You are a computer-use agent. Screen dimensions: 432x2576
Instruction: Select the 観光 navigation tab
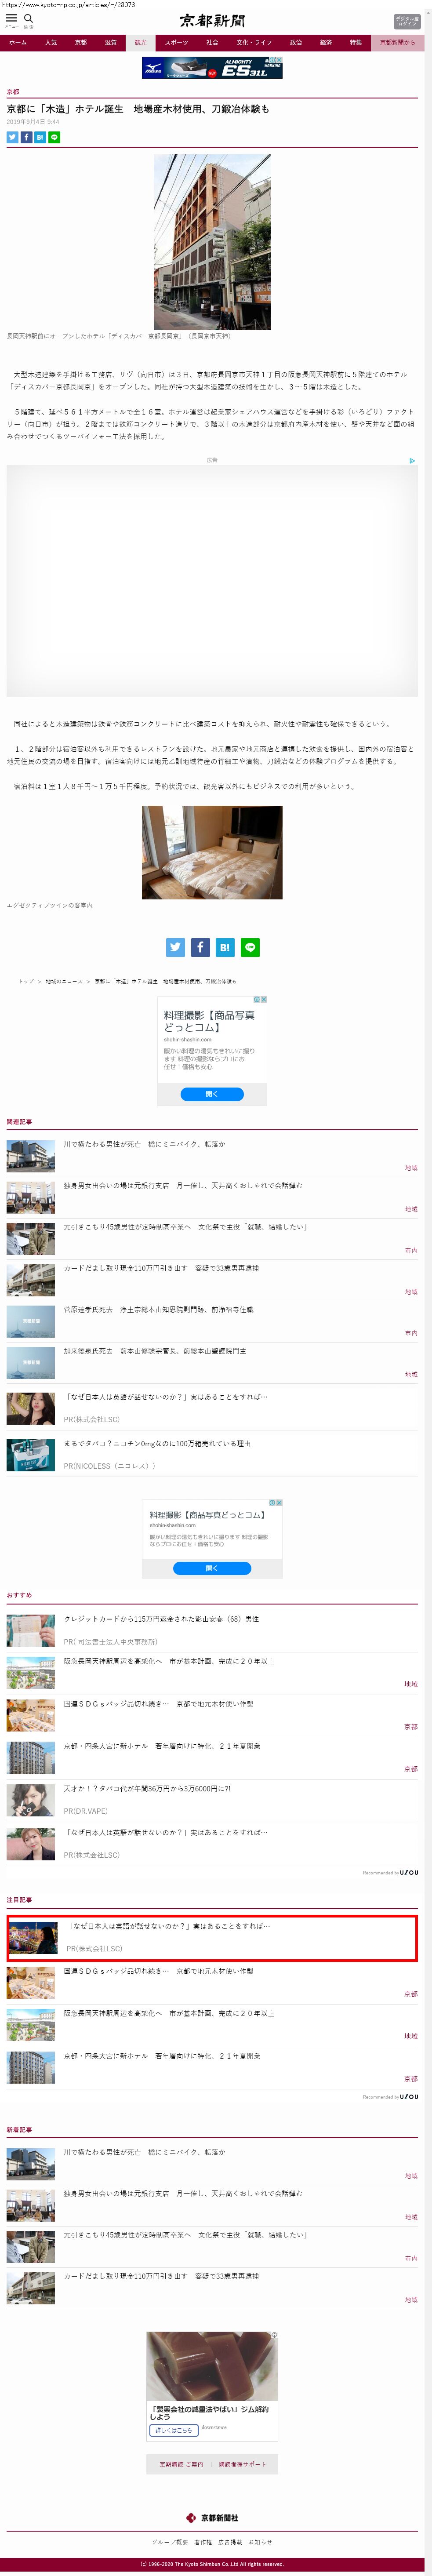(140, 43)
